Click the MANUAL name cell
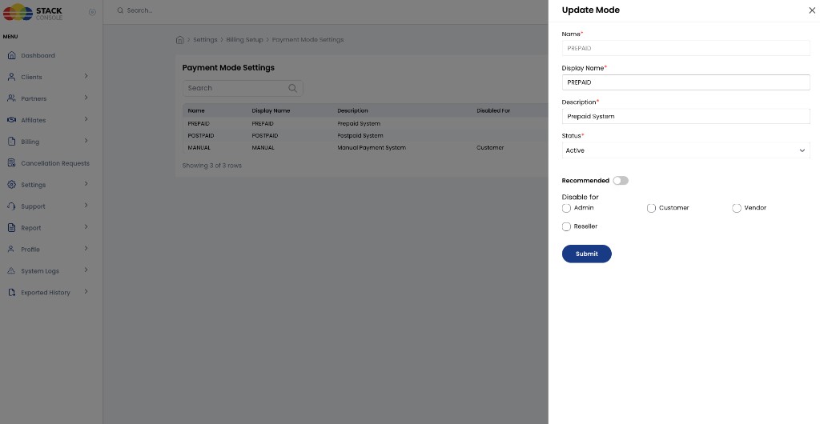Viewport: 820px width, 424px height. (x=199, y=148)
